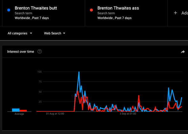188x134 pixels.
Task: Click the 100 value on the y-axis
Action: tap(40, 72)
